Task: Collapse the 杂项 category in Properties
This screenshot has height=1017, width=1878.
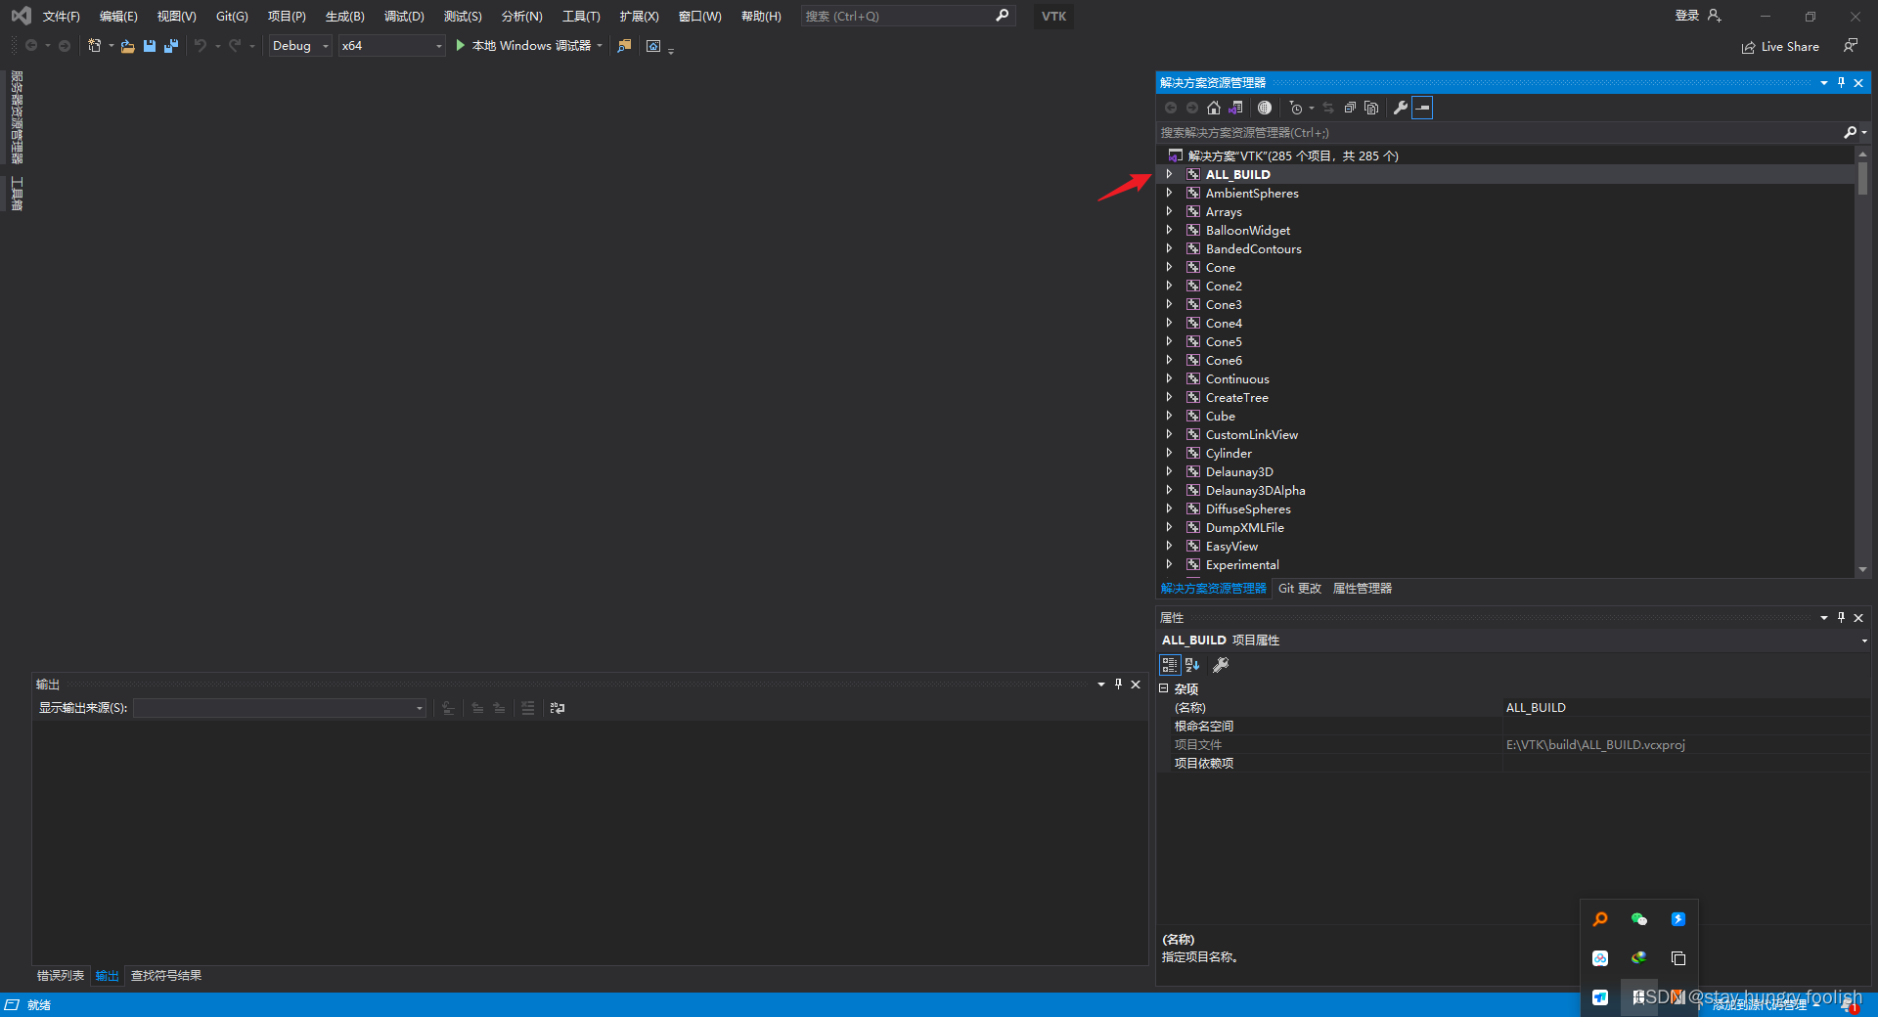Action: (x=1164, y=688)
